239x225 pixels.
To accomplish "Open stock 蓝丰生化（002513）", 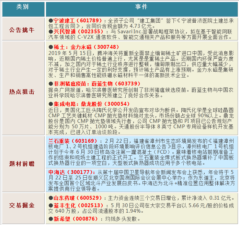I will pyautogui.click(x=78, y=205).
